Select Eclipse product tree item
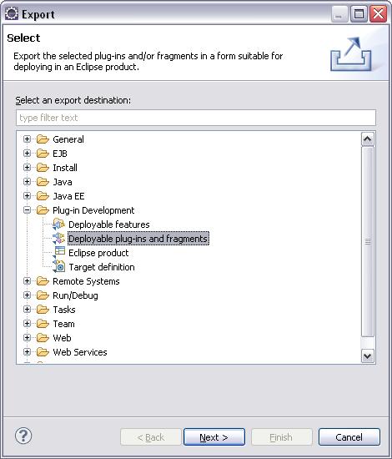This screenshot has width=392, height=459. pos(98,253)
